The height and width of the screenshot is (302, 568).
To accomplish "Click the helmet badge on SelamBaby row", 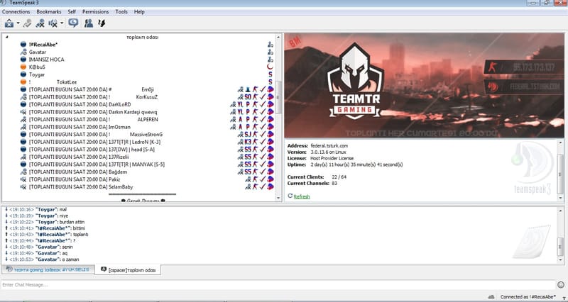I will [271, 187].
